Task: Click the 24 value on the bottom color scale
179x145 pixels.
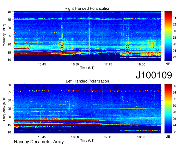Action: point(174,125)
